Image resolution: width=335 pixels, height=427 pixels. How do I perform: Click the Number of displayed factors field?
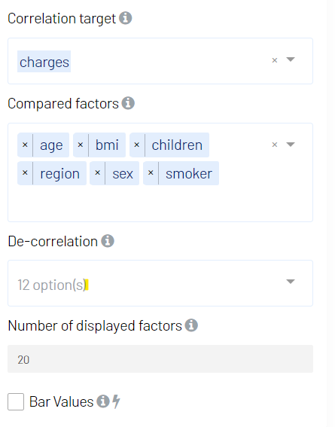[160, 359]
